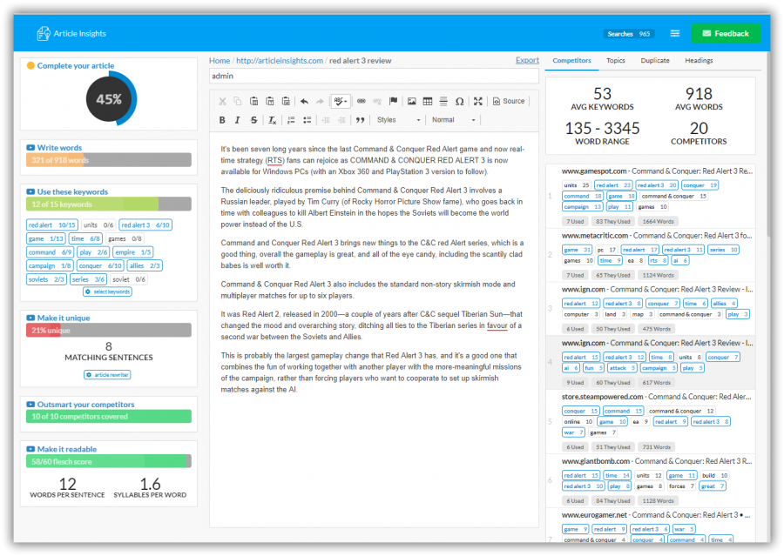
Task: Toggle italic formatting
Action: click(x=238, y=120)
